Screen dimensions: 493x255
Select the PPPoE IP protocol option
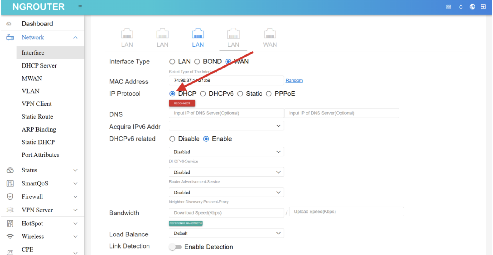(x=269, y=94)
